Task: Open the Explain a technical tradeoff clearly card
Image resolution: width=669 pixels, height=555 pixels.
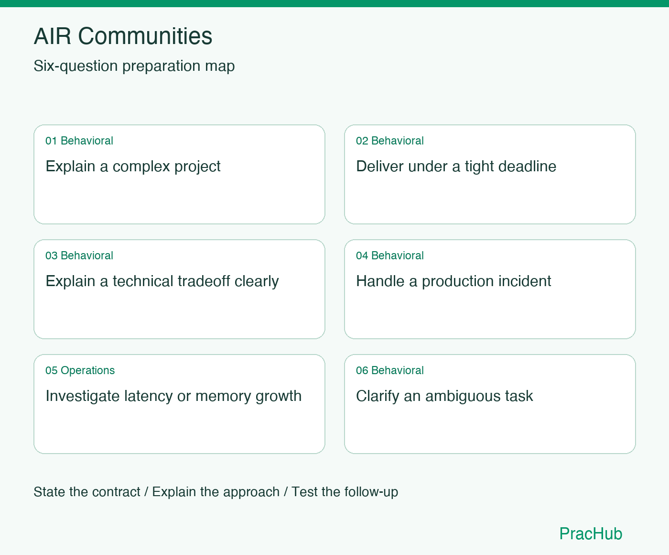Action: pyautogui.click(x=179, y=289)
